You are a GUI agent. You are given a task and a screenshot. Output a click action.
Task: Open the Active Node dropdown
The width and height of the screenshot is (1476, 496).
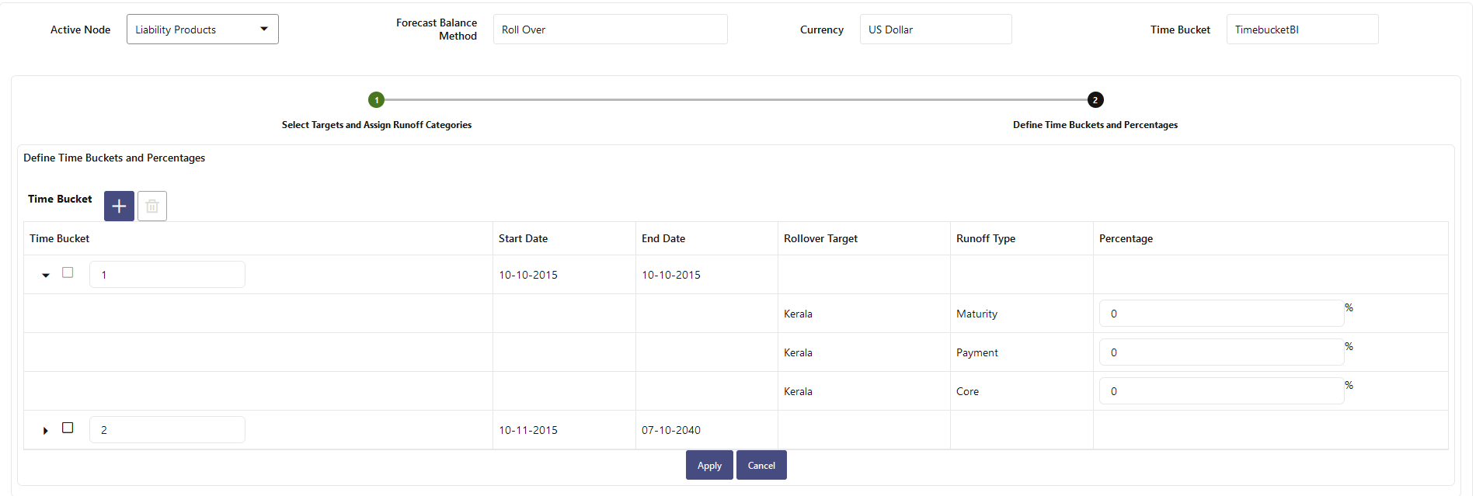(x=202, y=29)
